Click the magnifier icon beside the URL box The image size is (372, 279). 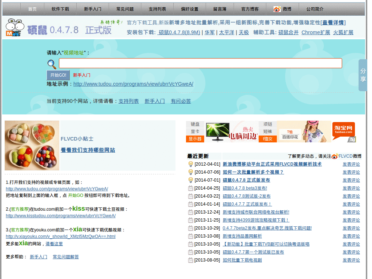[52, 64]
